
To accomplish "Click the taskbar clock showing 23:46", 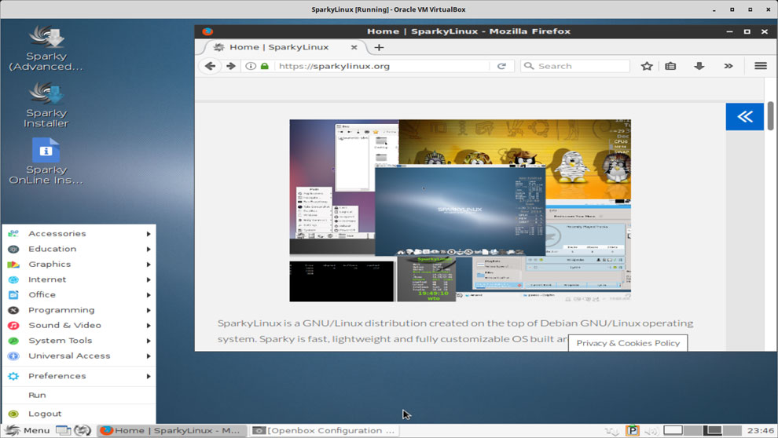I will pyautogui.click(x=760, y=431).
